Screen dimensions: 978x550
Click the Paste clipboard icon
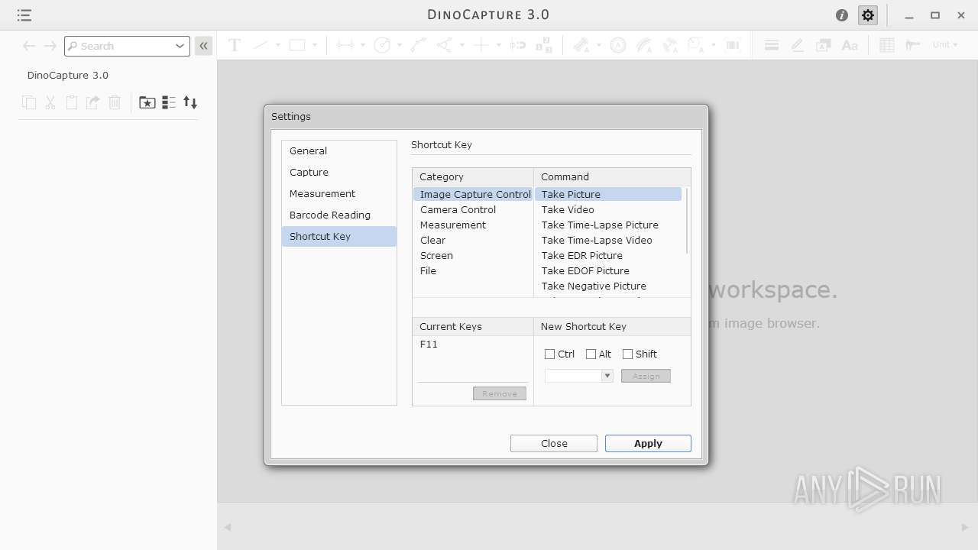pos(72,102)
